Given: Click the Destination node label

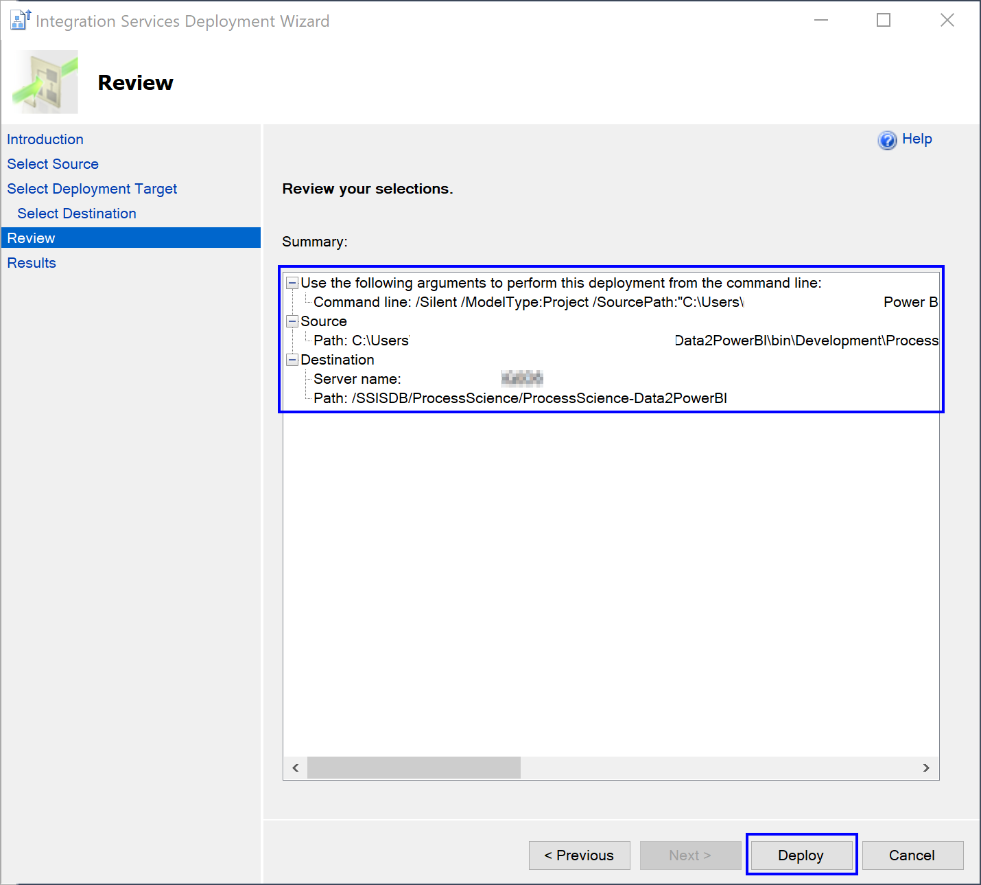Looking at the screenshot, I should click(x=338, y=360).
